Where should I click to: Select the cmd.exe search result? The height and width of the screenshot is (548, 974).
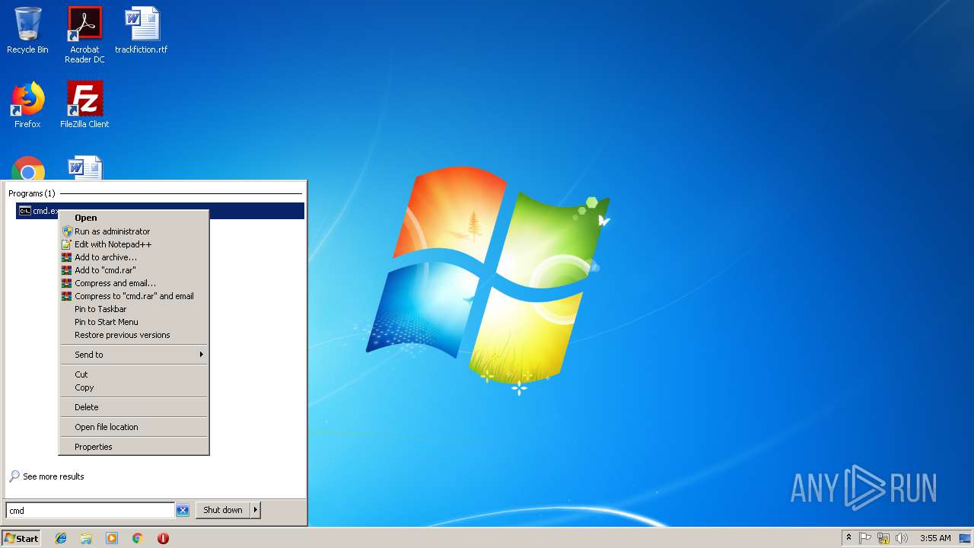(160, 211)
